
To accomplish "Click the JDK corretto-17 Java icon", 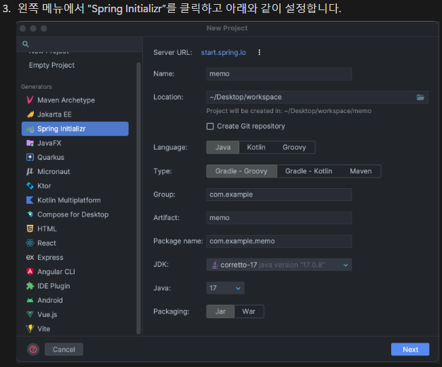I will click(x=215, y=265).
